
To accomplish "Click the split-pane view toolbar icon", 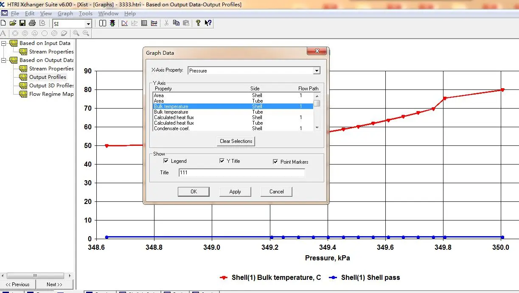I will (x=103, y=23).
